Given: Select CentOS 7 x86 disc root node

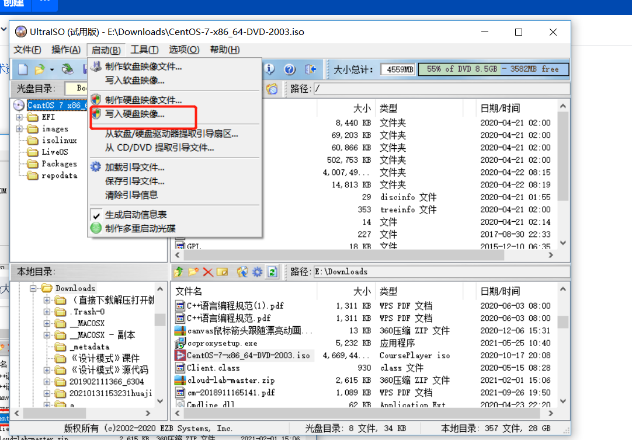Looking at the screenshot, I should 57,106.
